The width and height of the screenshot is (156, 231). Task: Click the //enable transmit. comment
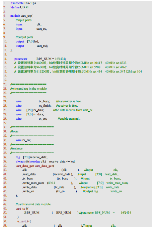click(69, 119)
